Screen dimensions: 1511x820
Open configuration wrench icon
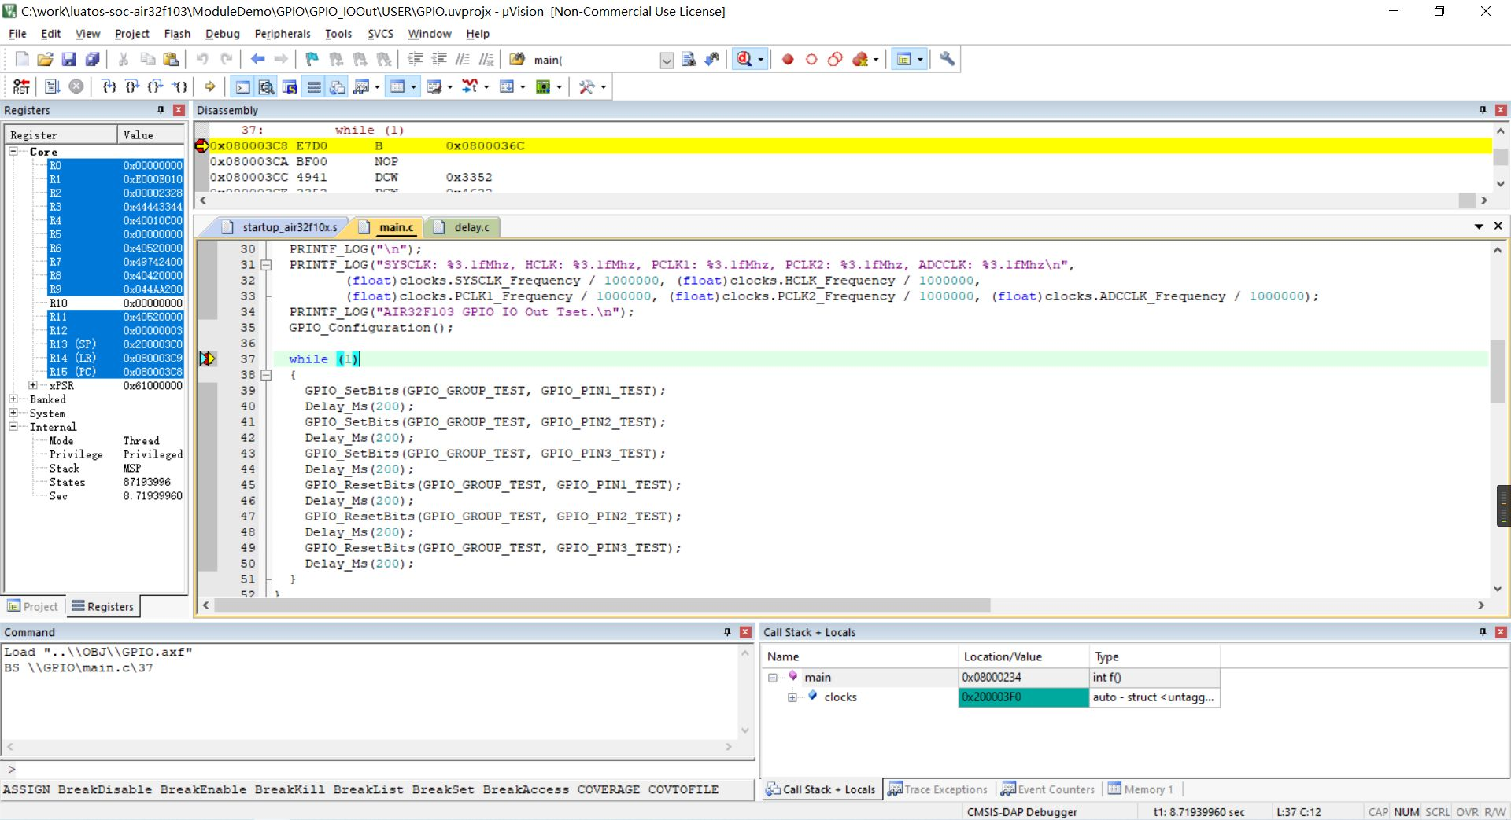[x=947, y=59]
